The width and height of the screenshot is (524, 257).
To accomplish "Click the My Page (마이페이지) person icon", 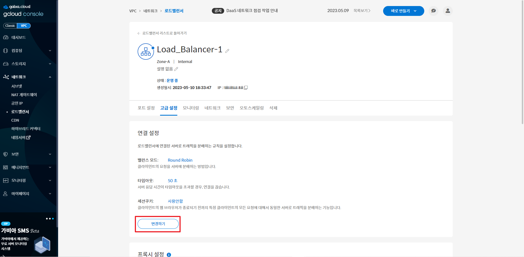I will point(5,194).
